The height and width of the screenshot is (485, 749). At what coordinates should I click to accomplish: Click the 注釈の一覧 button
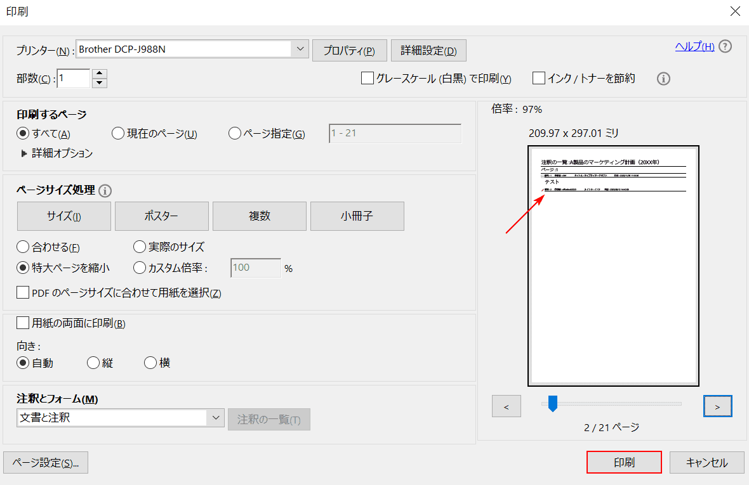[269, 419]
